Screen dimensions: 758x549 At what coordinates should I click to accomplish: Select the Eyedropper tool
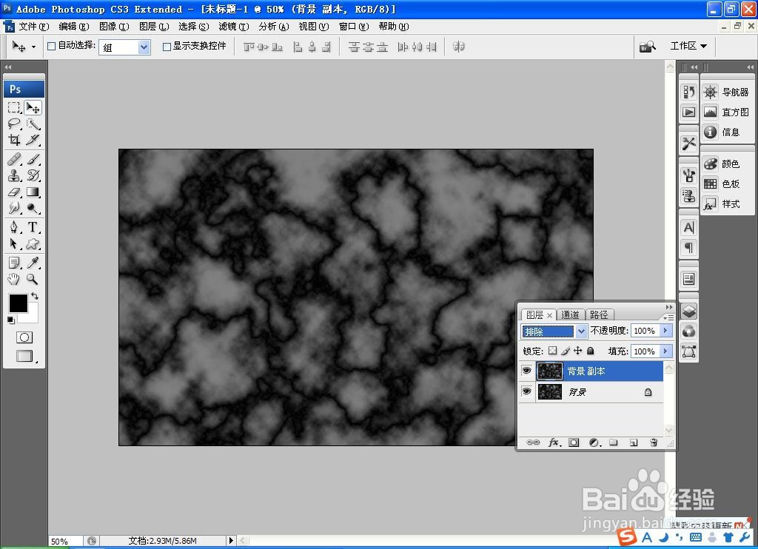tap(33, 263)
